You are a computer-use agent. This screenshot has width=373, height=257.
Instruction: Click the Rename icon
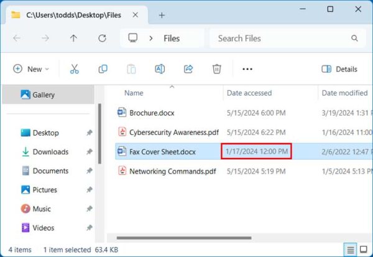[160, 69]
